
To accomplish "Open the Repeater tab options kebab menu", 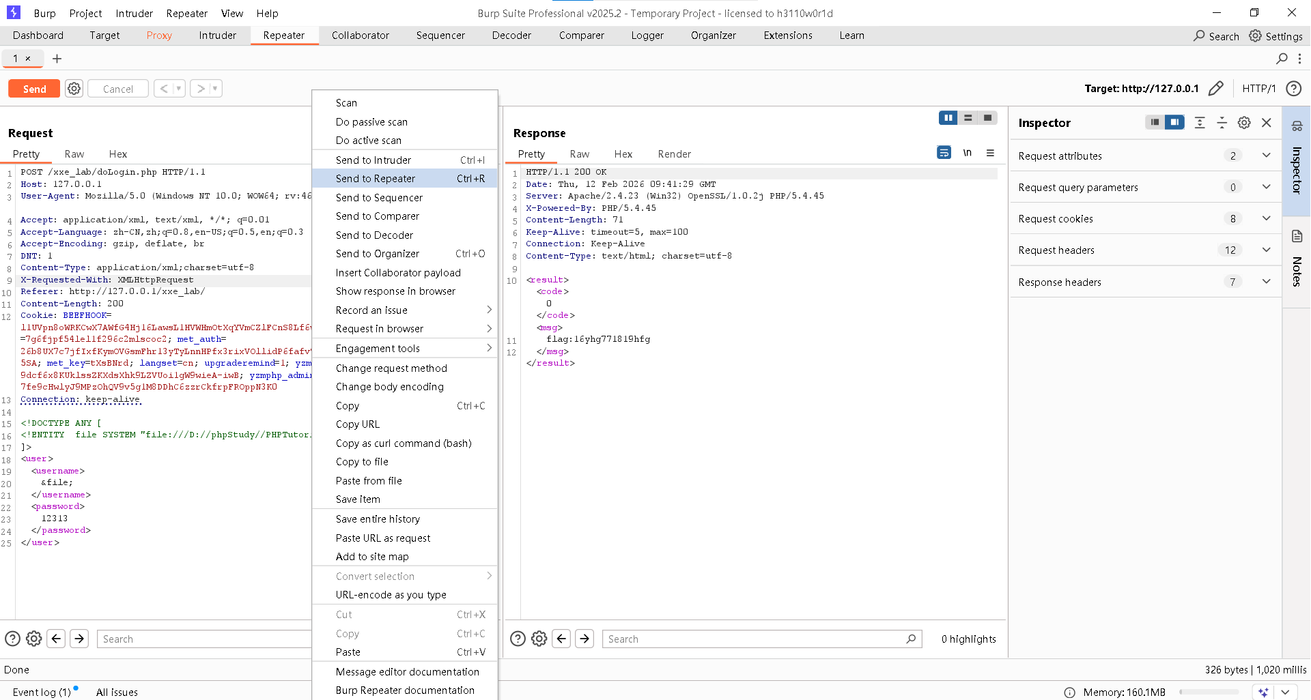I will pyautogui.click(x=1299, y=59).
